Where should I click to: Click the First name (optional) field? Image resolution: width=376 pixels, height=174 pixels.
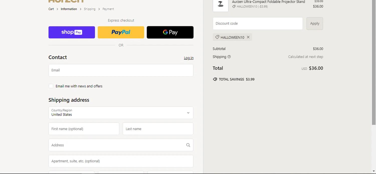[x=84, y=129]
